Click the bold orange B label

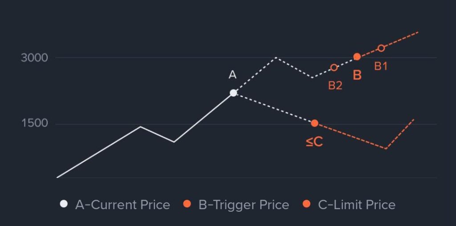coord(357,75)
